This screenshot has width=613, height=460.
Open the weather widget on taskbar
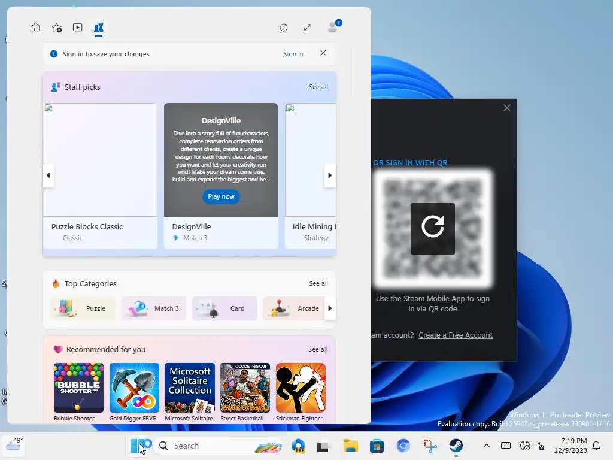14,445
